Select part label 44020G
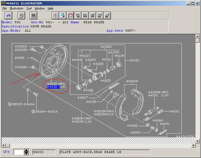 point(21,46)
